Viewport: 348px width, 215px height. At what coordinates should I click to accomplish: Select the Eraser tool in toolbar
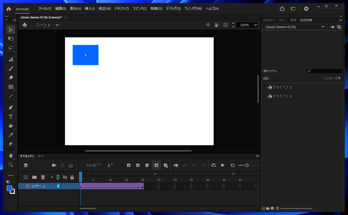point(11,78)
